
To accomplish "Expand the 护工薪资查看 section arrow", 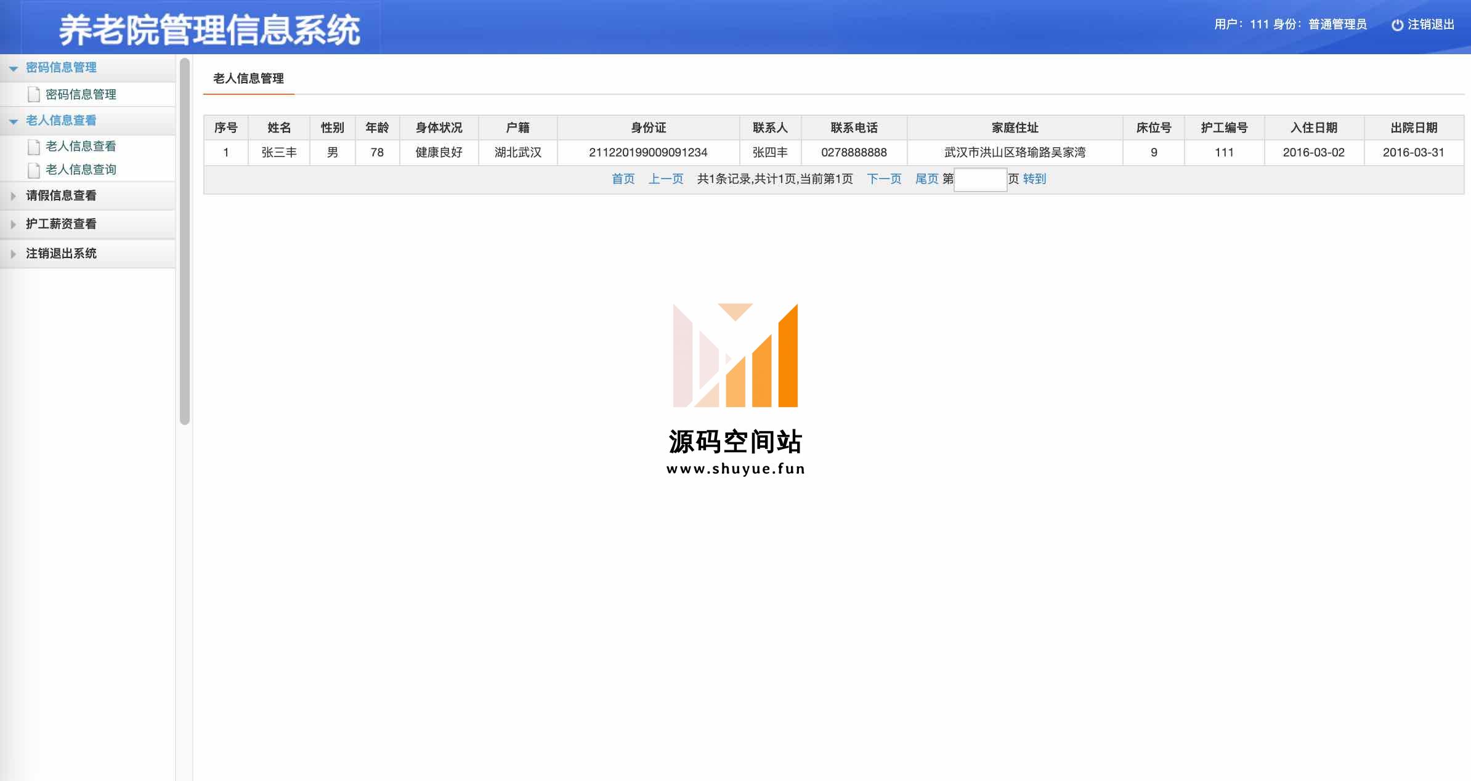I will [x=14, y=224].
